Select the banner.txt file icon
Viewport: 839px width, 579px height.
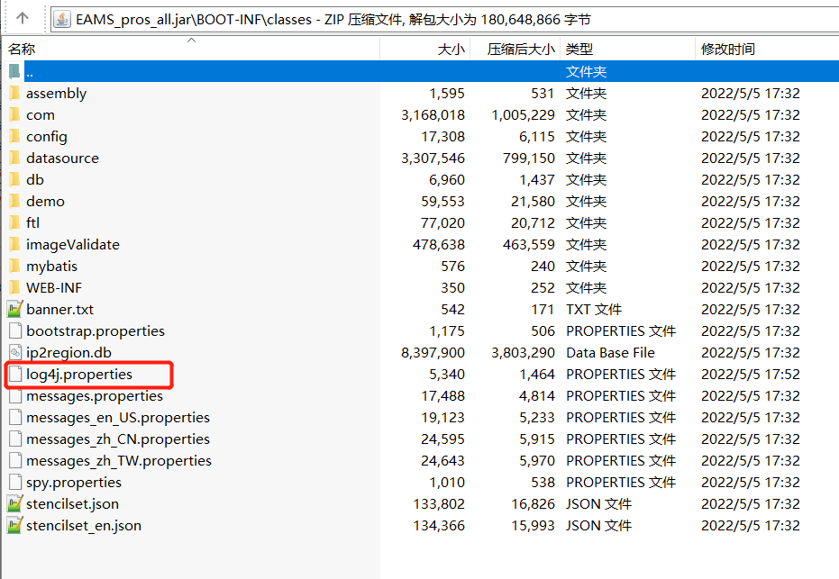[x=15, y=309]
